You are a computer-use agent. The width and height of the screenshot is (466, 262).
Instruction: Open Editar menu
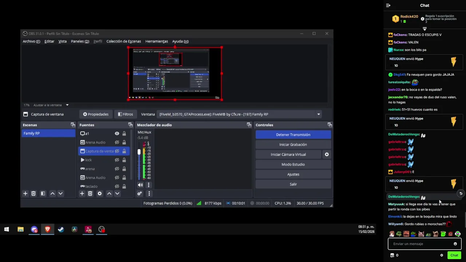[x=49, y=41]
